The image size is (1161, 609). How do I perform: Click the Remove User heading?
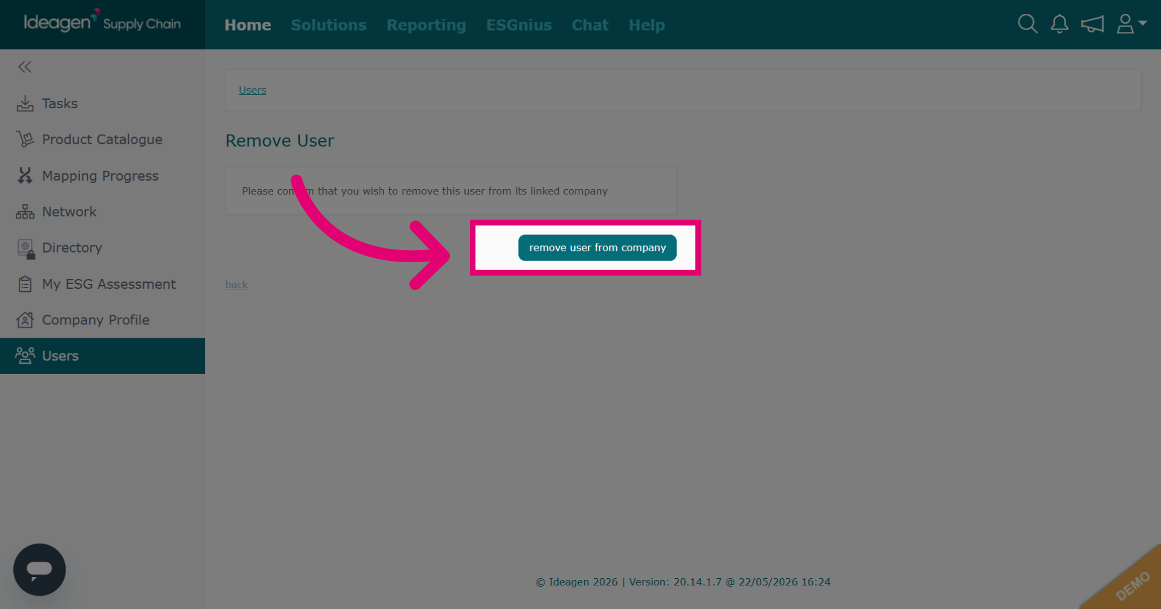[280, 141]
